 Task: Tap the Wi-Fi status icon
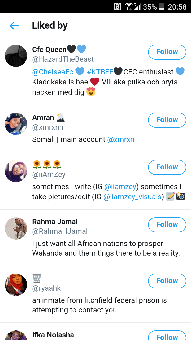point(129,7)
